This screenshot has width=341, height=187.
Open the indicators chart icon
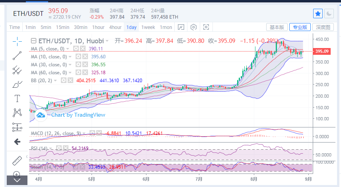pos(181,27)
